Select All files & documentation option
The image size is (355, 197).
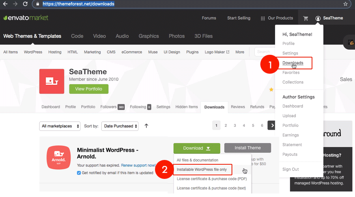tap(198, 160)
